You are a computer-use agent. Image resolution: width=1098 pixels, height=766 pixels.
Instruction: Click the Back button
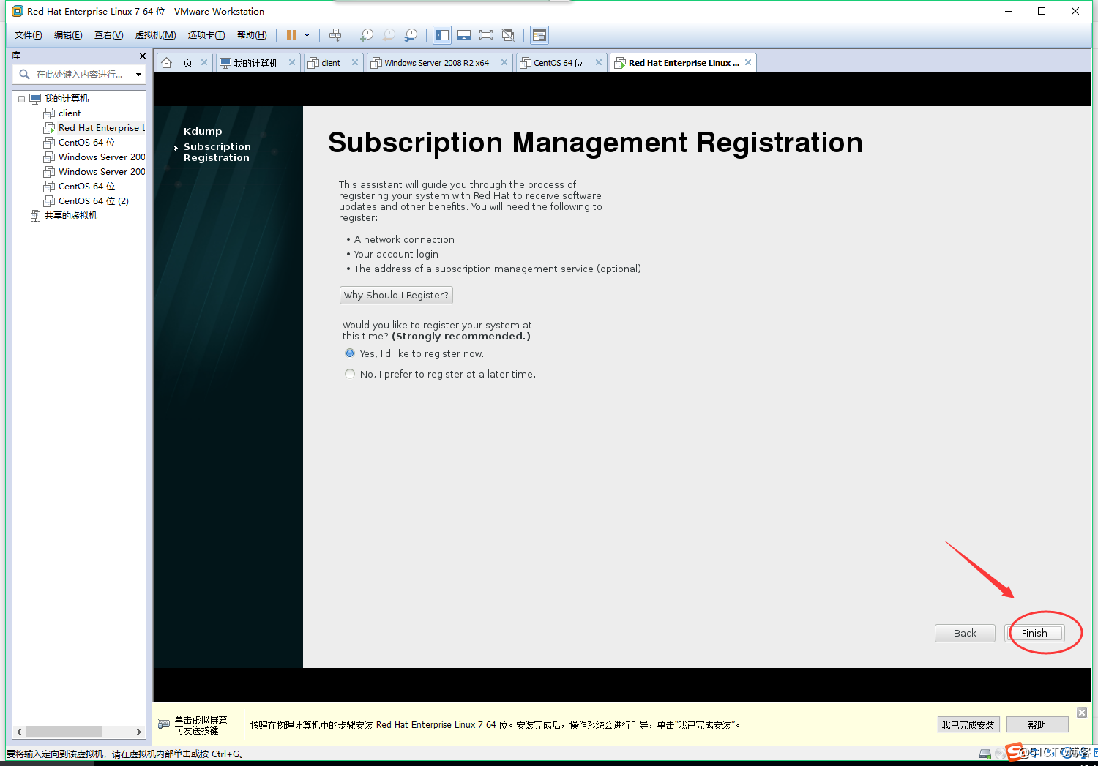click(x=965, y=633)
